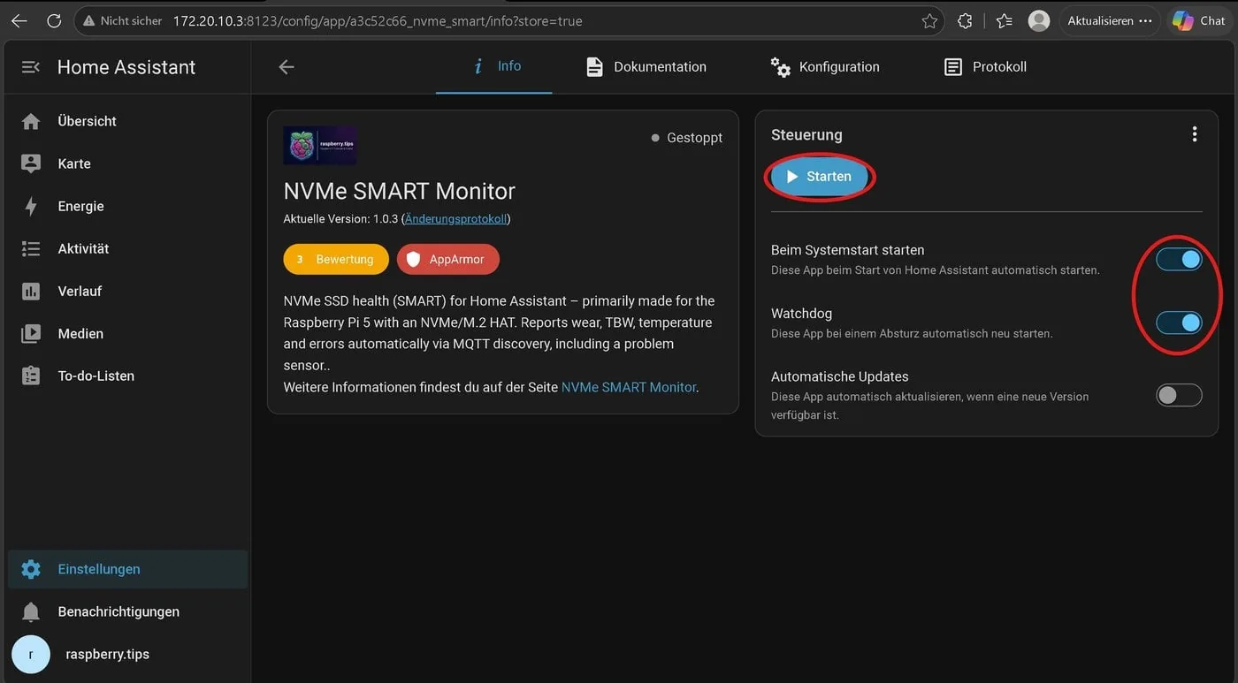Open Verlauf in the sidebar
The image size is (1238, 683).
[126, 291]
